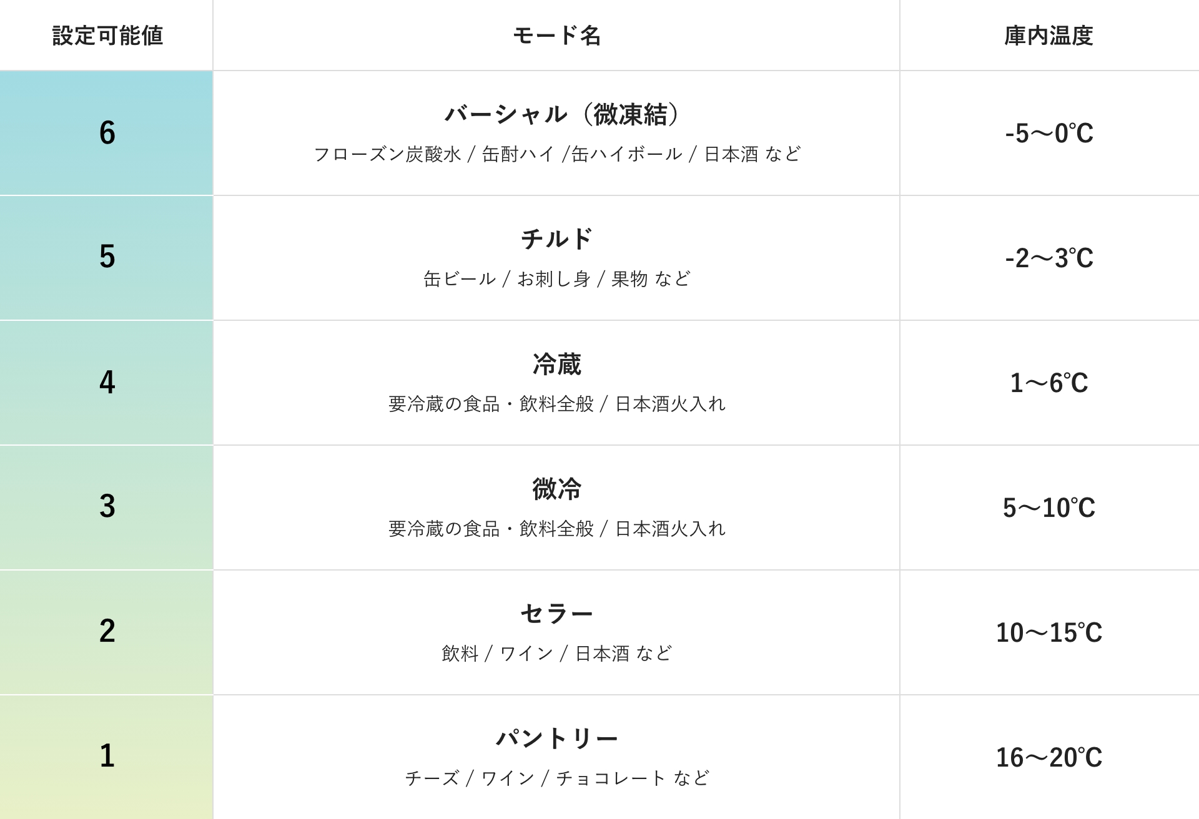
Task: Select the blue setting value 6 cell
Action: (x=107, y=133)
